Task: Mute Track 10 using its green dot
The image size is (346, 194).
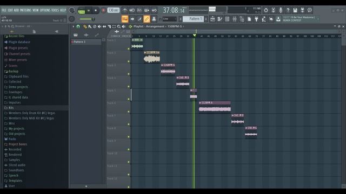Action: (x=129, y=162)
